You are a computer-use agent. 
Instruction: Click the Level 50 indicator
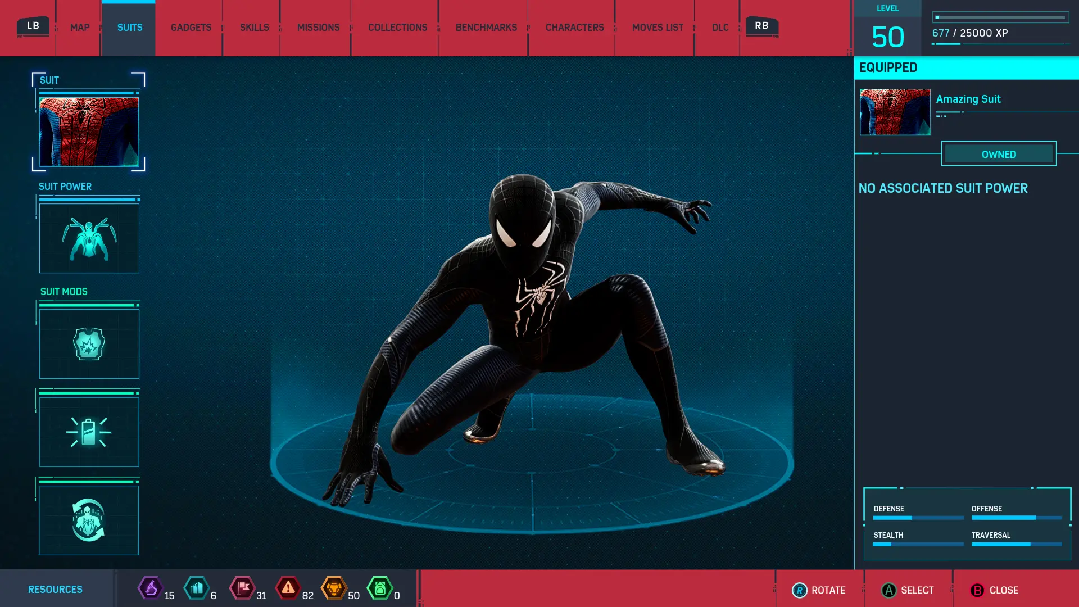coord(888,28)
